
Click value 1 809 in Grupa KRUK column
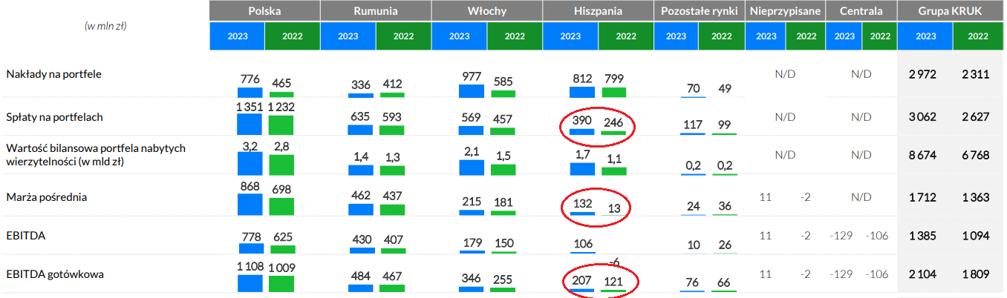[x=975, y=274]
